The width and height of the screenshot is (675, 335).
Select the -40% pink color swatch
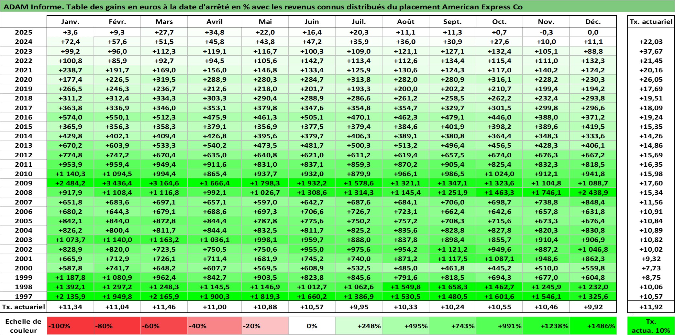pos(215,326)
